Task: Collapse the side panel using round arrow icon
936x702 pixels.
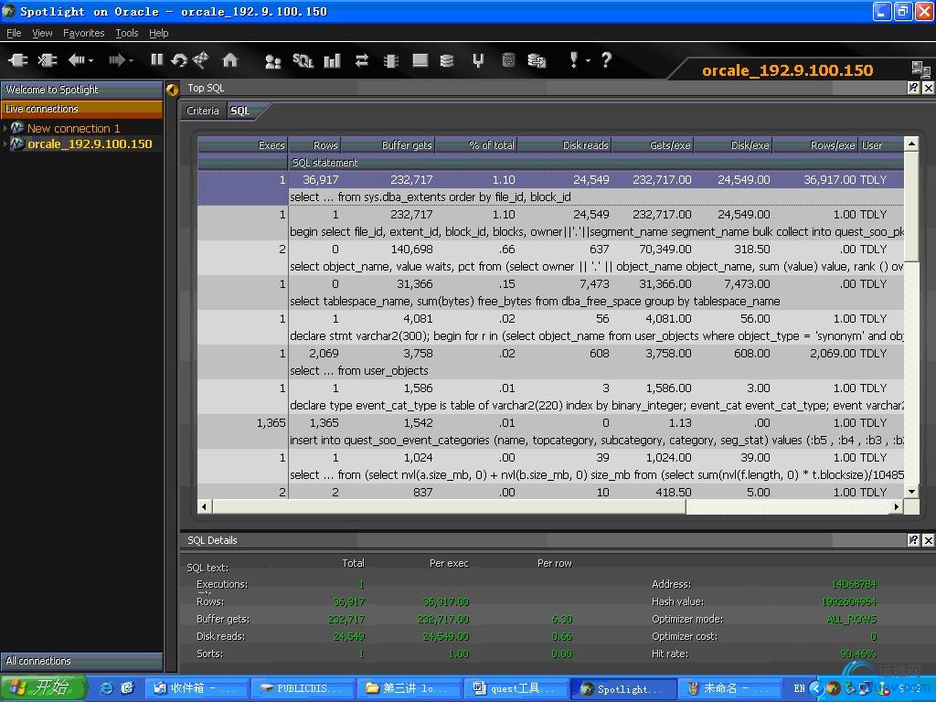Action: 173,90
